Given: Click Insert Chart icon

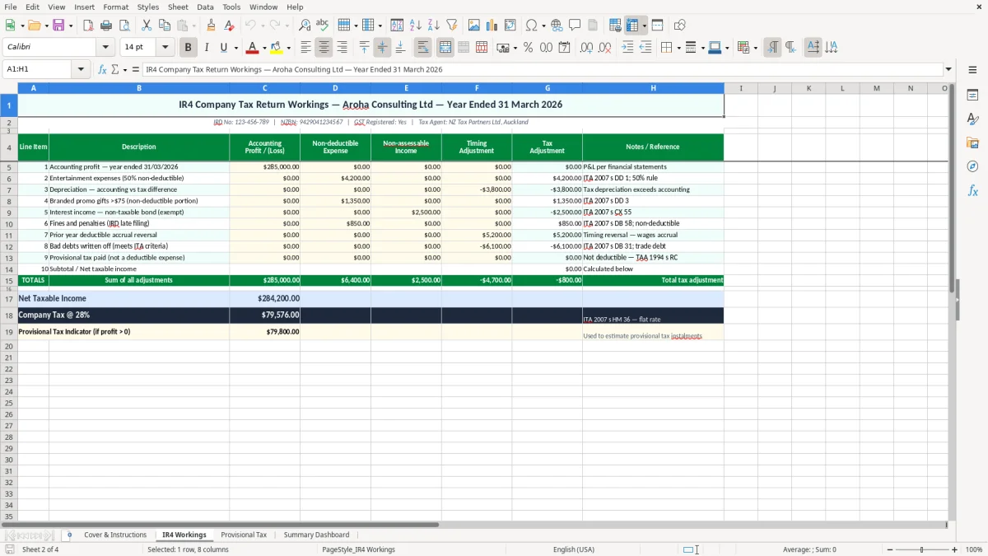Looking at the screenshot, I should (x=492, y=26).
